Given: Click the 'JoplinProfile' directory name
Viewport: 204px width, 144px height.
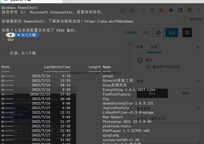Looking at the screenshot, I should (116, 108).
